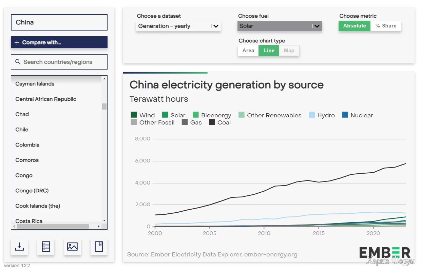Viewport: 421px width, 270px height.
Task: Toggle the Gas legend swatch
Action: 185,122
